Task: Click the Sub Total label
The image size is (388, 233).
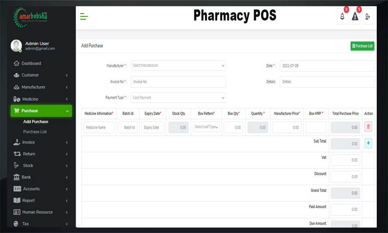Action: click(320, 141)
